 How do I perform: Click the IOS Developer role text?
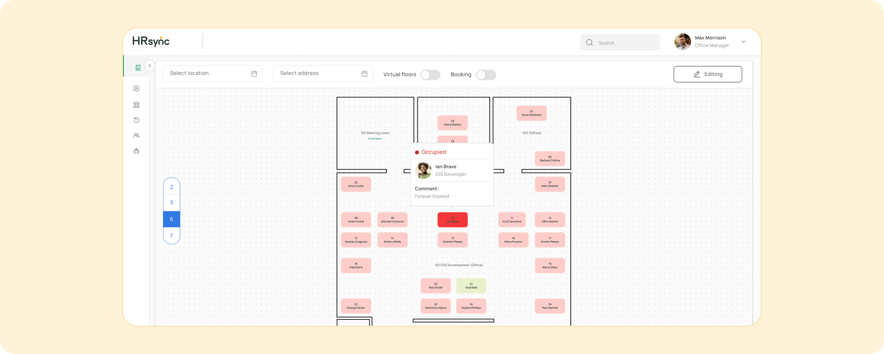pyautogui.click(x=451, y=174)
